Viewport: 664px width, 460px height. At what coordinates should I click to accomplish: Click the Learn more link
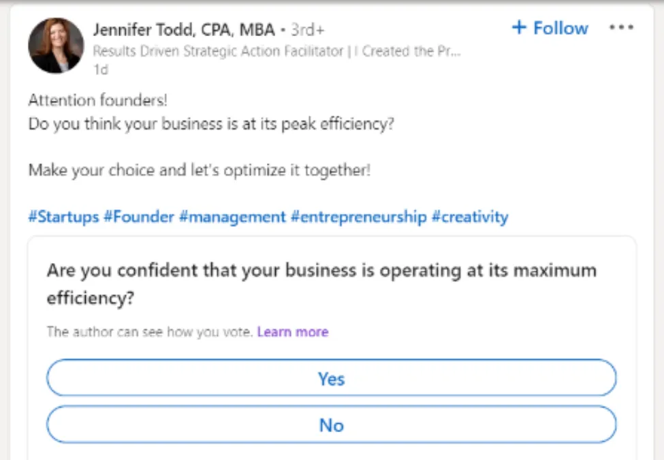(x=293, y=332)
